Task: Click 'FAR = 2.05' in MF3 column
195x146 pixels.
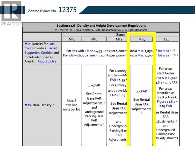Action: click(118, 95)
